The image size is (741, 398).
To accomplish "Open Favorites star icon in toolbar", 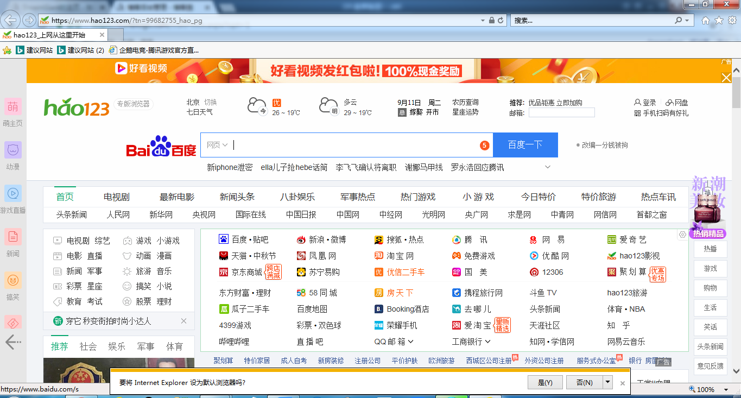I will click(719, 20).
